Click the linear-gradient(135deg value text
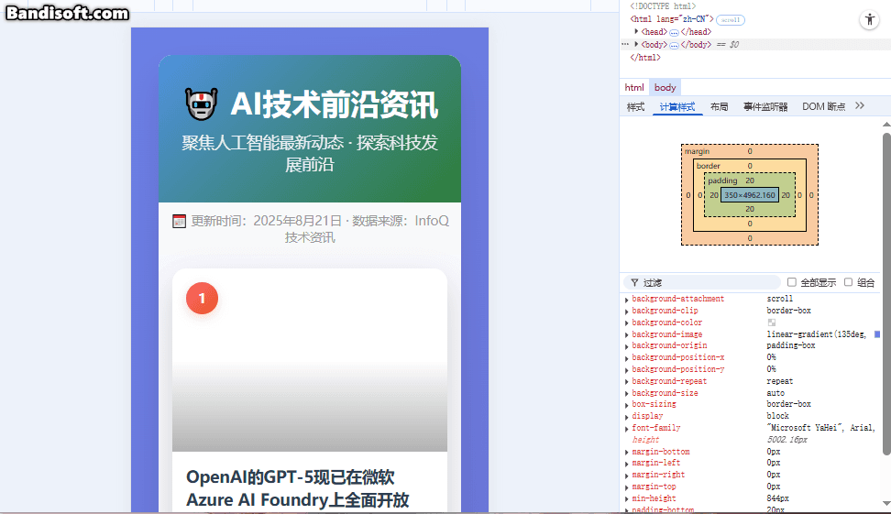 [816, 334]
